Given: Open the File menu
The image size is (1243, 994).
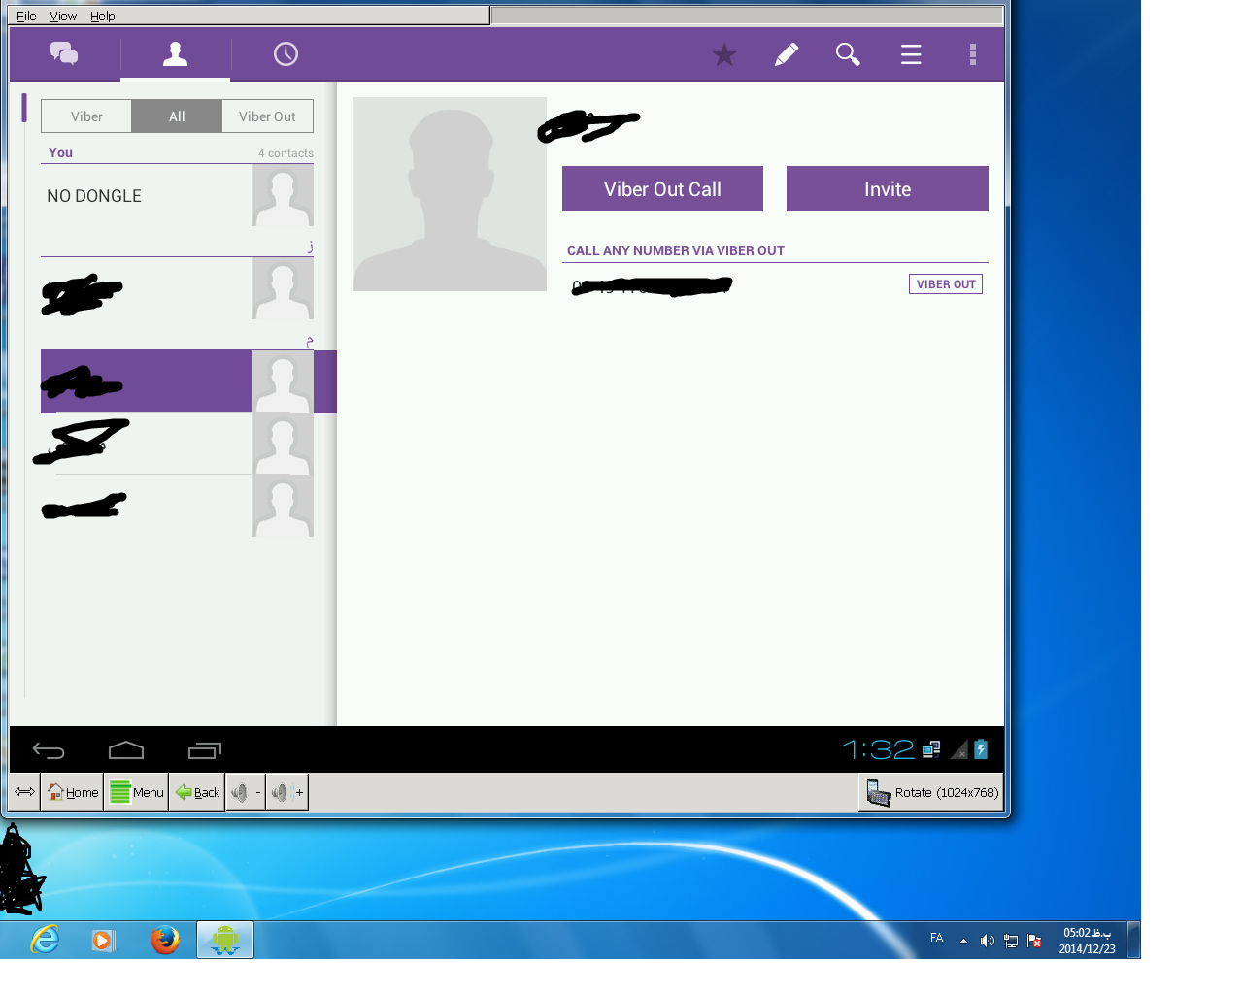Looking at the screenshot, I should click(26, 16).
